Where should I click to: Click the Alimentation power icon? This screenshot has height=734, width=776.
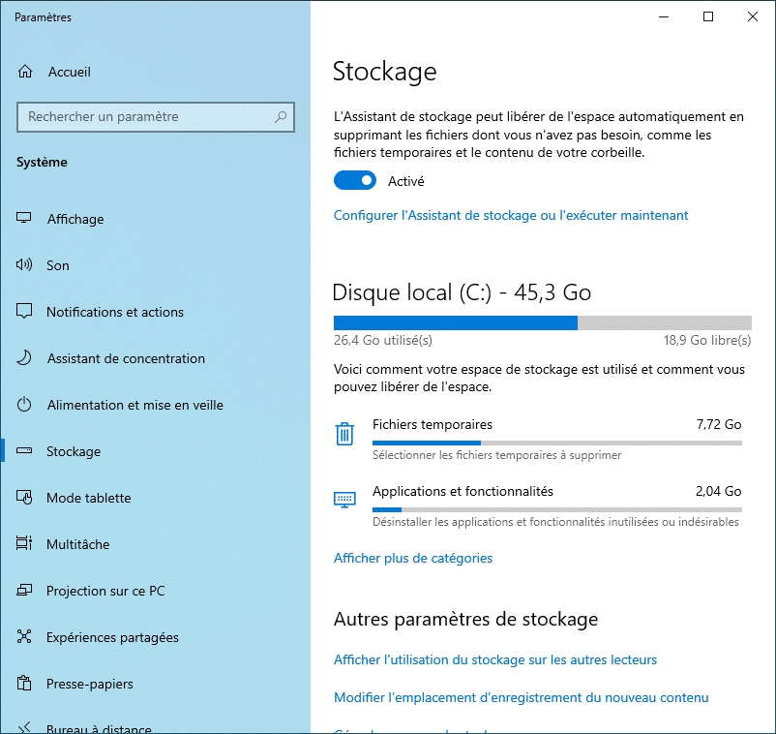click(25, 405)
